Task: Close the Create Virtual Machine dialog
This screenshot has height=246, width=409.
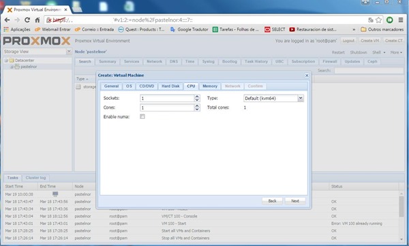Action: [307, 75]
